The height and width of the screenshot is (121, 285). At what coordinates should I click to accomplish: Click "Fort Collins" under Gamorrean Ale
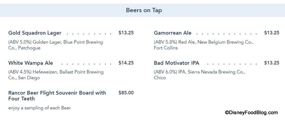[166, 48]
